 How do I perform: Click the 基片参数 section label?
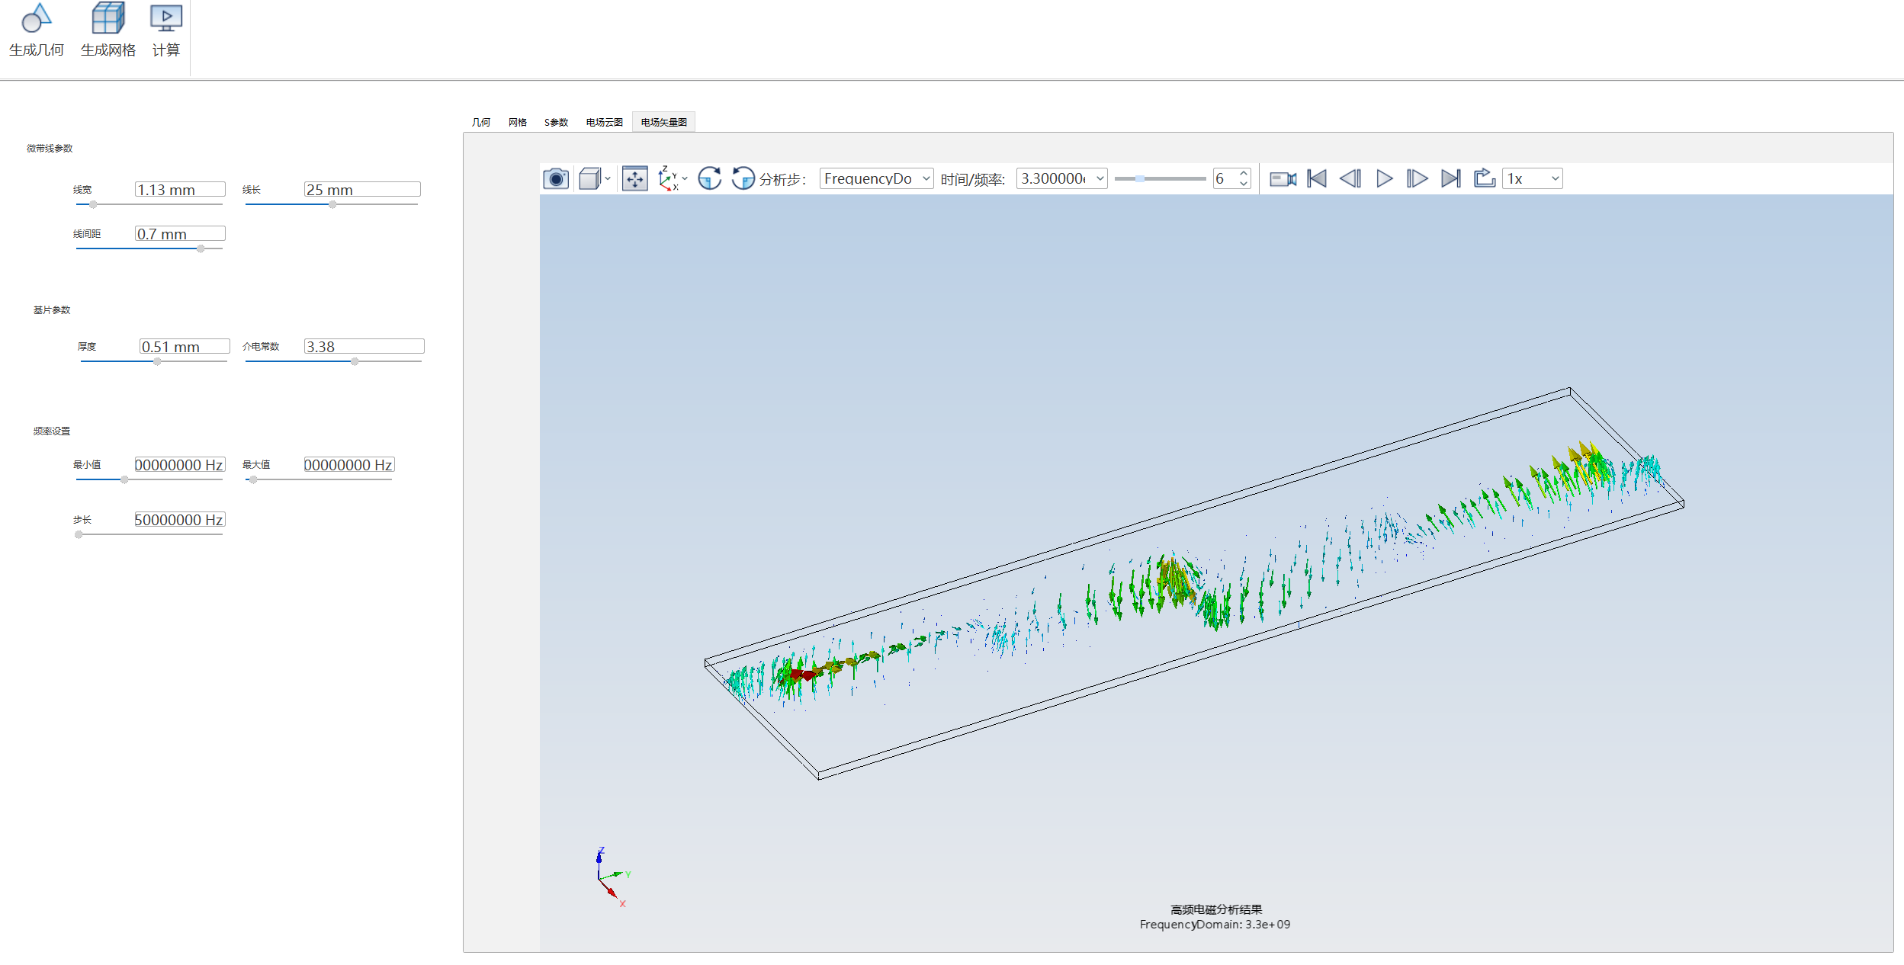pos(52,309)
